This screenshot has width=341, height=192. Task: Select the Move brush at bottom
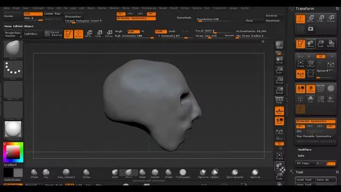128,174
